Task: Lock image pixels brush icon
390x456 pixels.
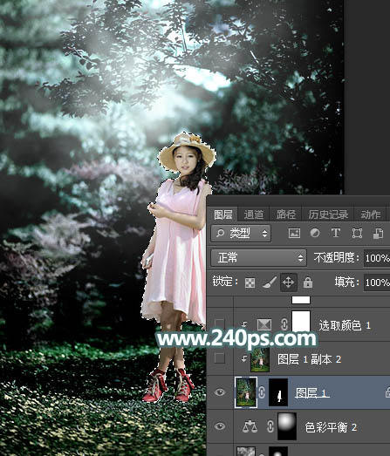Action: pos(270,282)
